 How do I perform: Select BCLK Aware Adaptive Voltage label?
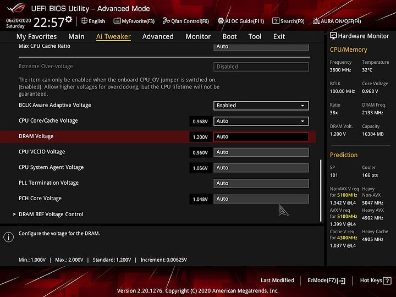coord(55,105)
